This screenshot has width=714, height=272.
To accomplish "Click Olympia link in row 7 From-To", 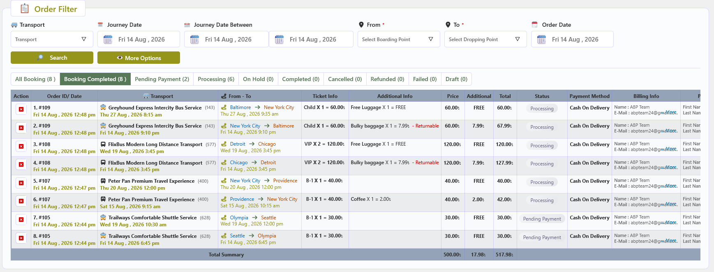I will click(x=239, y=218).
